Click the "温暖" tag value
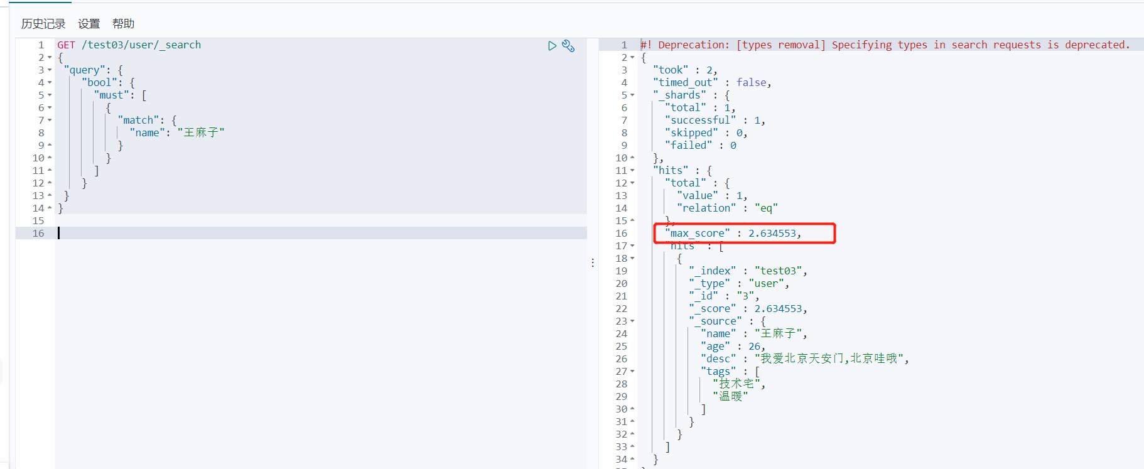Screen dimensions: 1144x469 731,396
